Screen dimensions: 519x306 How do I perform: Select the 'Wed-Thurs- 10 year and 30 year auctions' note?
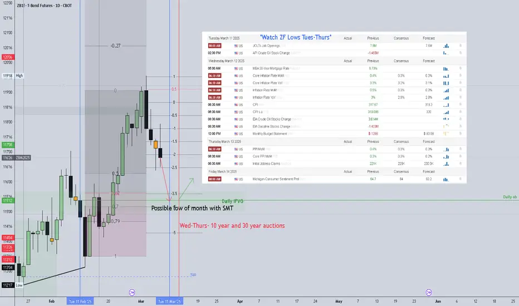pyautogui.click(x=232, y=226)
